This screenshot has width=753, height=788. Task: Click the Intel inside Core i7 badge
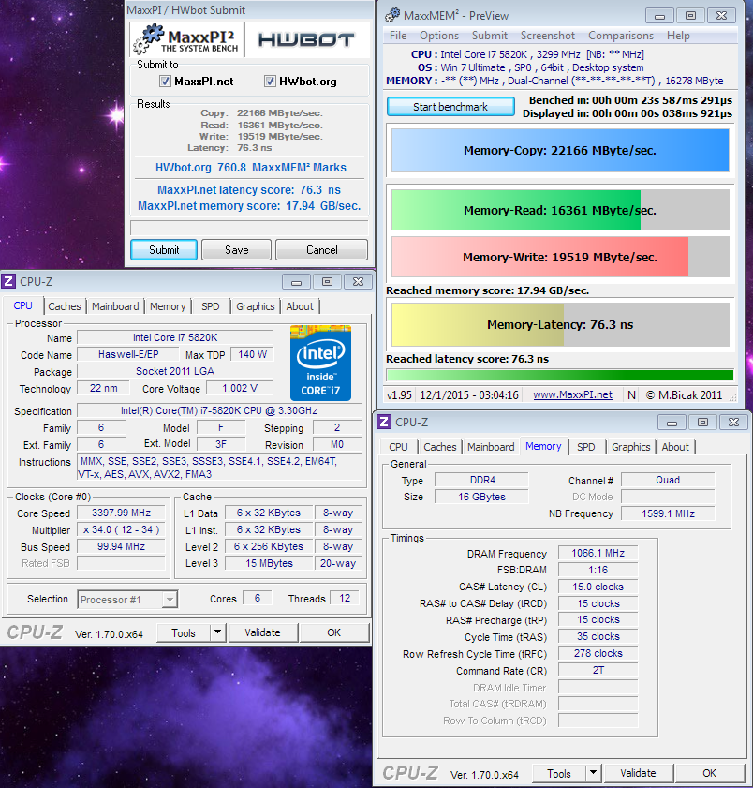320,363
